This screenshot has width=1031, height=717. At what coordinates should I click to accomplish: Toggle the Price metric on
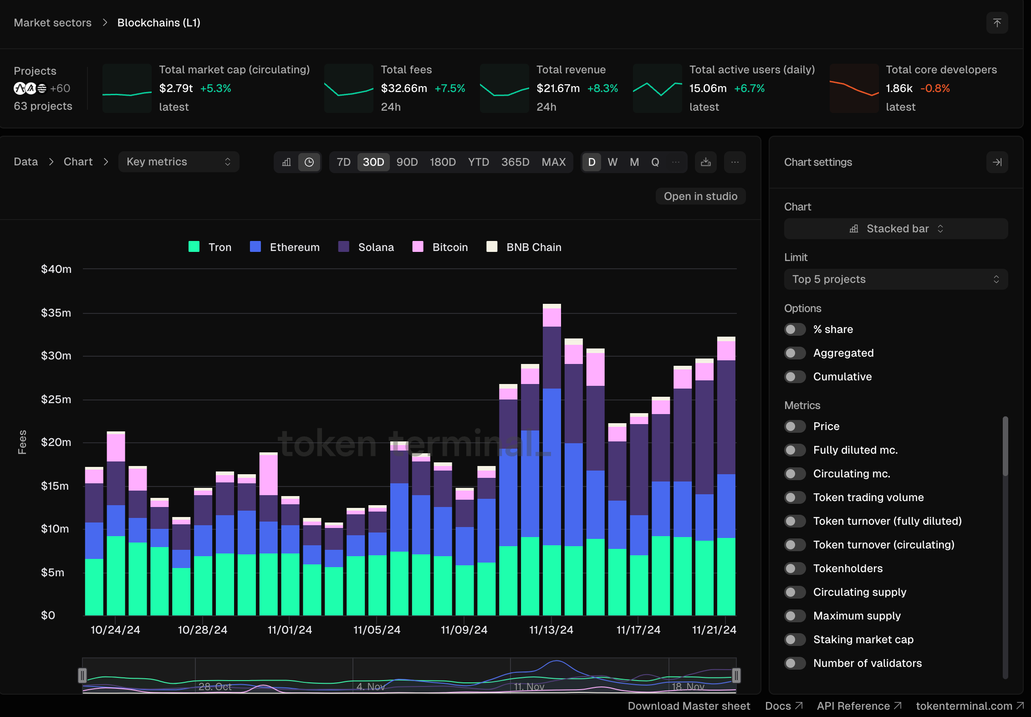click(x=795, y=426)
